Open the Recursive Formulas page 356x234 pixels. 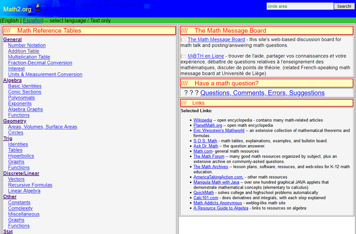coord(30,185)
